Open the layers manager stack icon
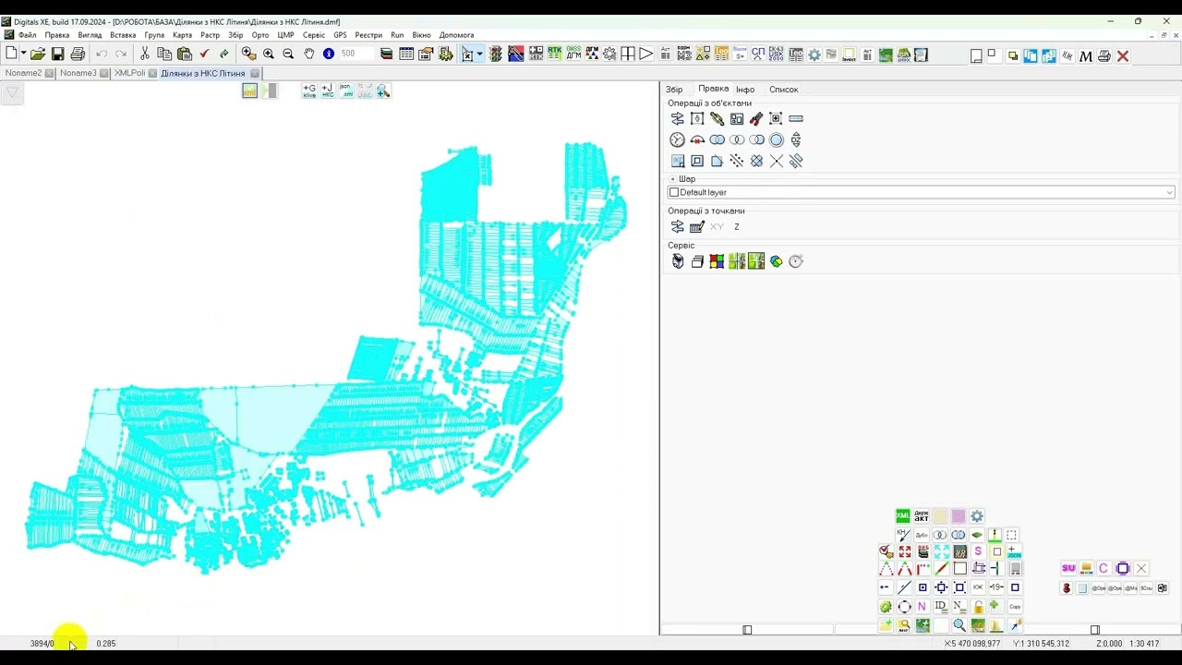Image resolution: width=1182 pixels, height=665 pixels. (386, 54)
